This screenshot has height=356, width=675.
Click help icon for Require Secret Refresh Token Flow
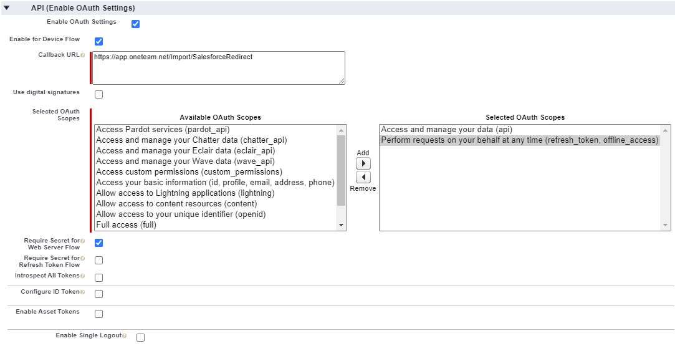(83, 258)
